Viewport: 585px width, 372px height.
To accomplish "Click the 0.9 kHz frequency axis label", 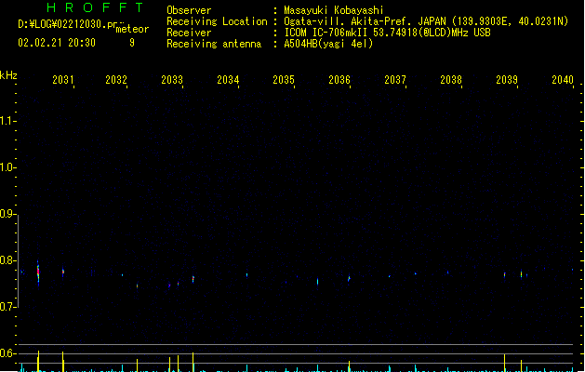I will coord(7,213).
